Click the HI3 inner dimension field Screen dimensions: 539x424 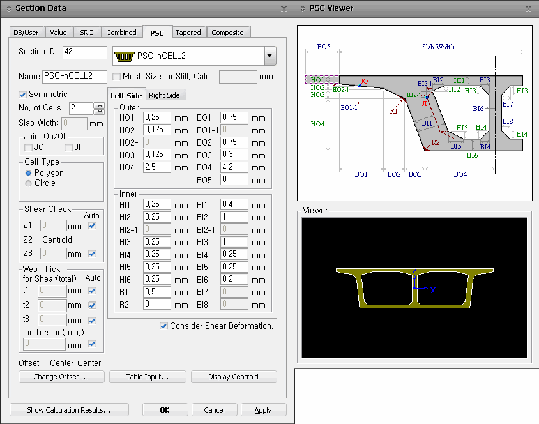point(156,242)
